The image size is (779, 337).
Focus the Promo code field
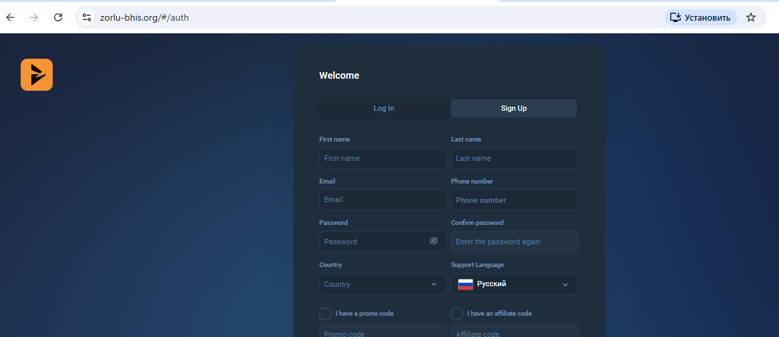point(383,330)
